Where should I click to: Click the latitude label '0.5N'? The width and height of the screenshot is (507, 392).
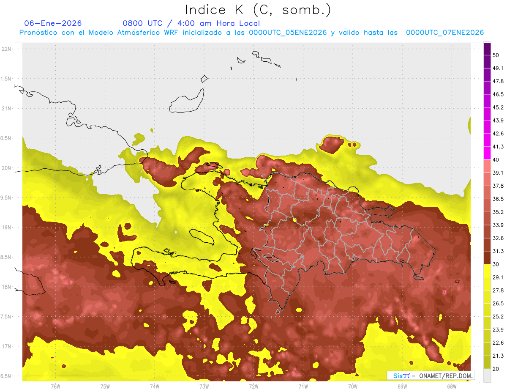pos(6,138)
